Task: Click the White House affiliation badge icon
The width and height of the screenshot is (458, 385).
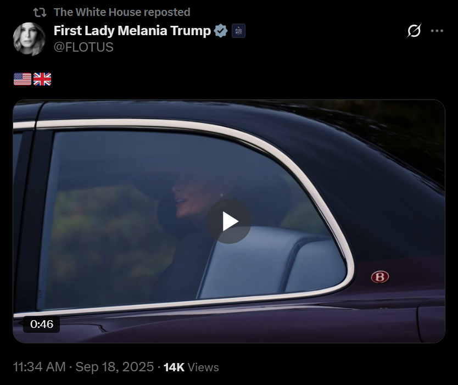Action: click(x=238, y=31)
